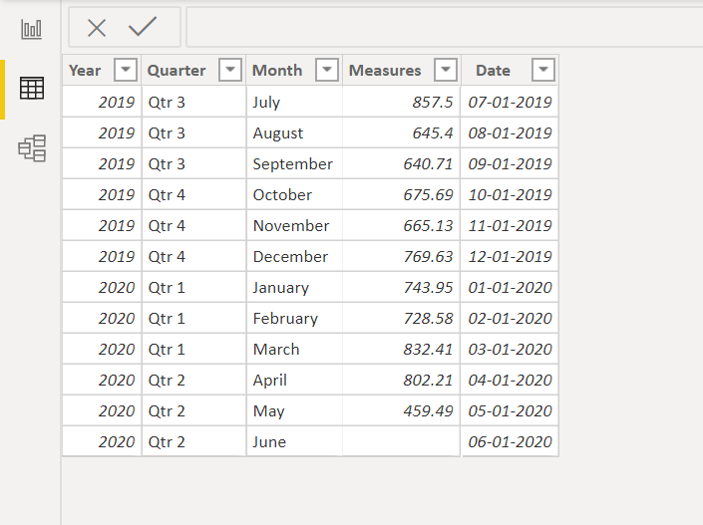Image resolution: width=703 pixels, height=525 pixels.
Task: Click the 2020 year cell in March row
Action: [x=102, y=350]
